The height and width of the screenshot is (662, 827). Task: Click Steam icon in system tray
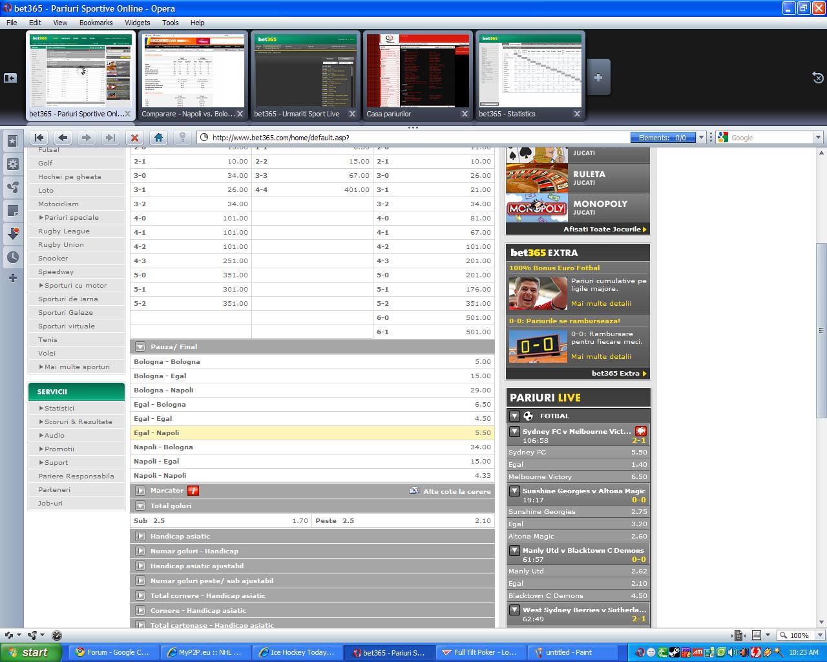pos(674,652)
